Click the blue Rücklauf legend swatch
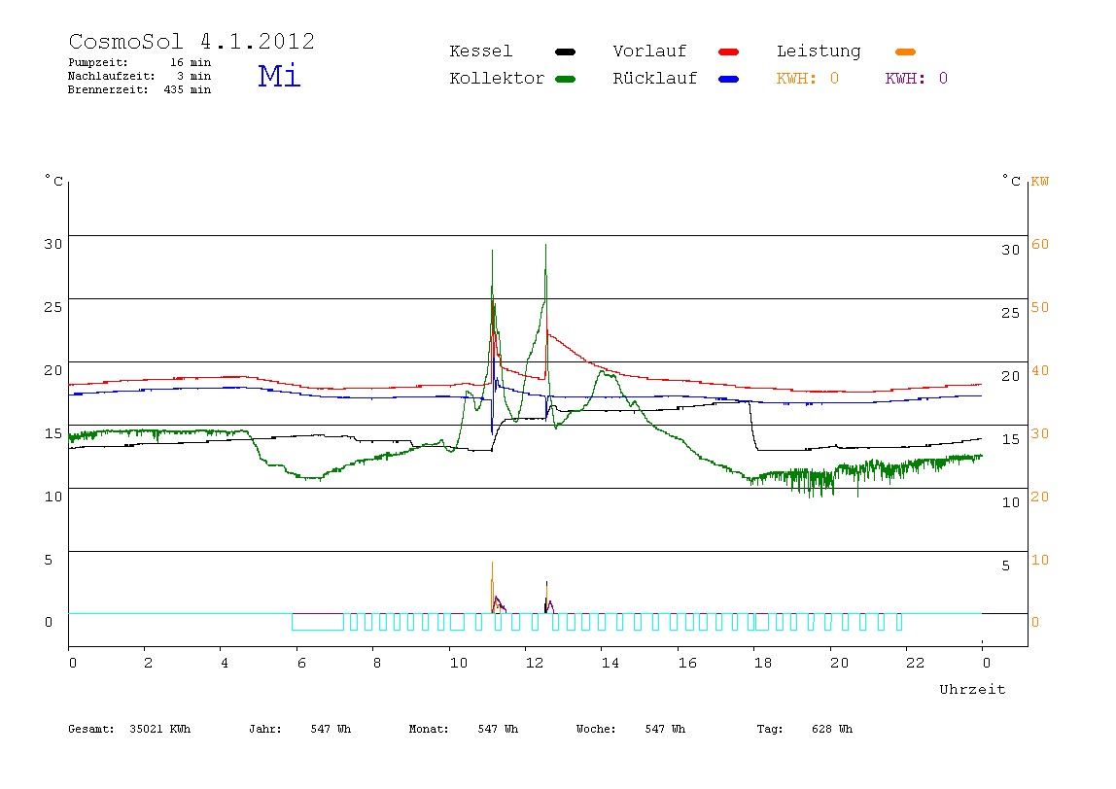The width and height of the screenshot is (1116, 789). click(729, 79)
